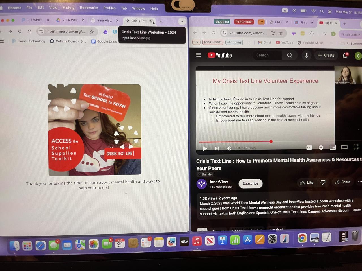This screenshot has width=362, height=271.
Task: Open video settings gear
Action: (321, 147)
